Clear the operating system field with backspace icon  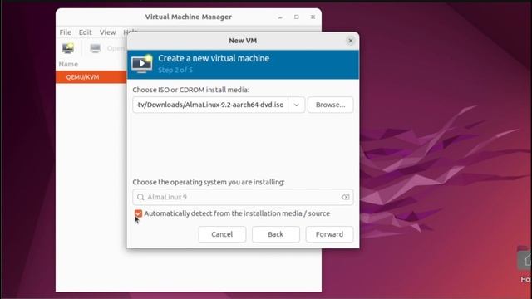click(x=346, y=197)
